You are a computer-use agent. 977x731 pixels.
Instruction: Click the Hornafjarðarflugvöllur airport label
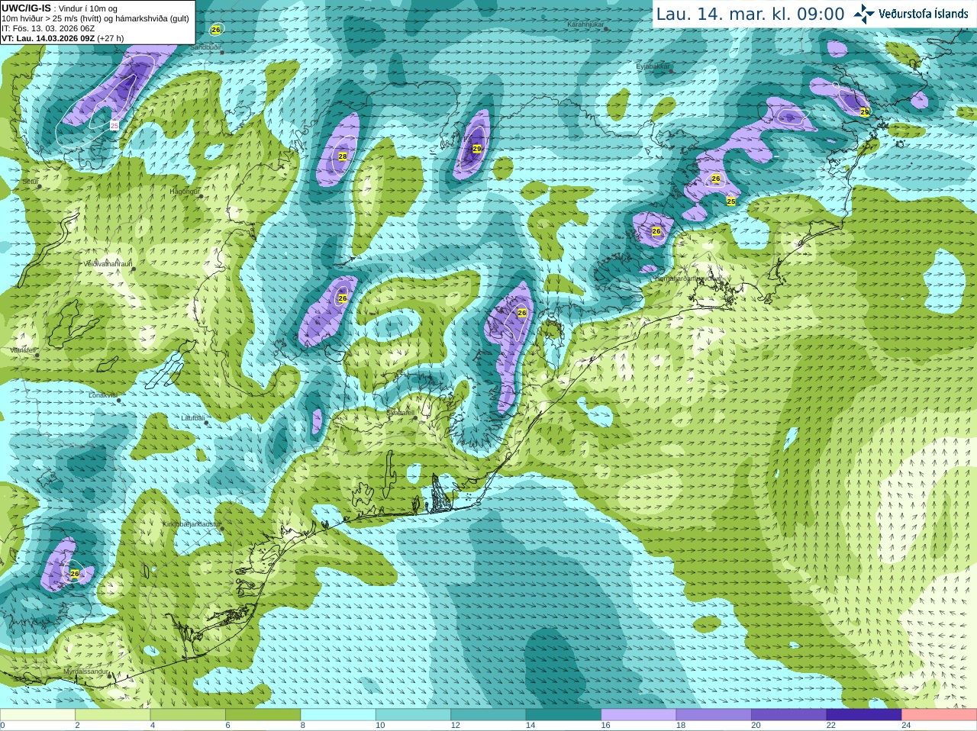tap(689, 279)
